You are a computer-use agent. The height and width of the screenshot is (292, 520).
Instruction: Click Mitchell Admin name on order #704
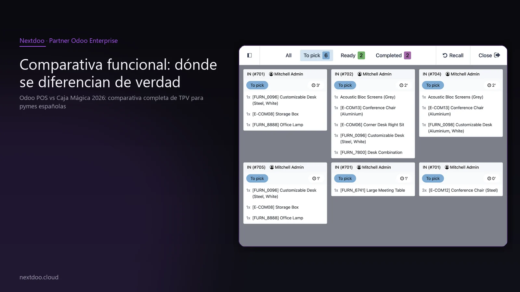(465, 74)
